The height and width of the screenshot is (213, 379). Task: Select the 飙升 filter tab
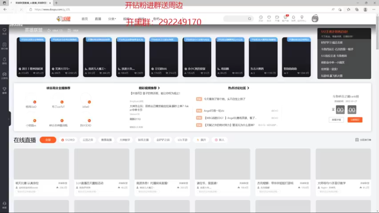click(201, 140)
